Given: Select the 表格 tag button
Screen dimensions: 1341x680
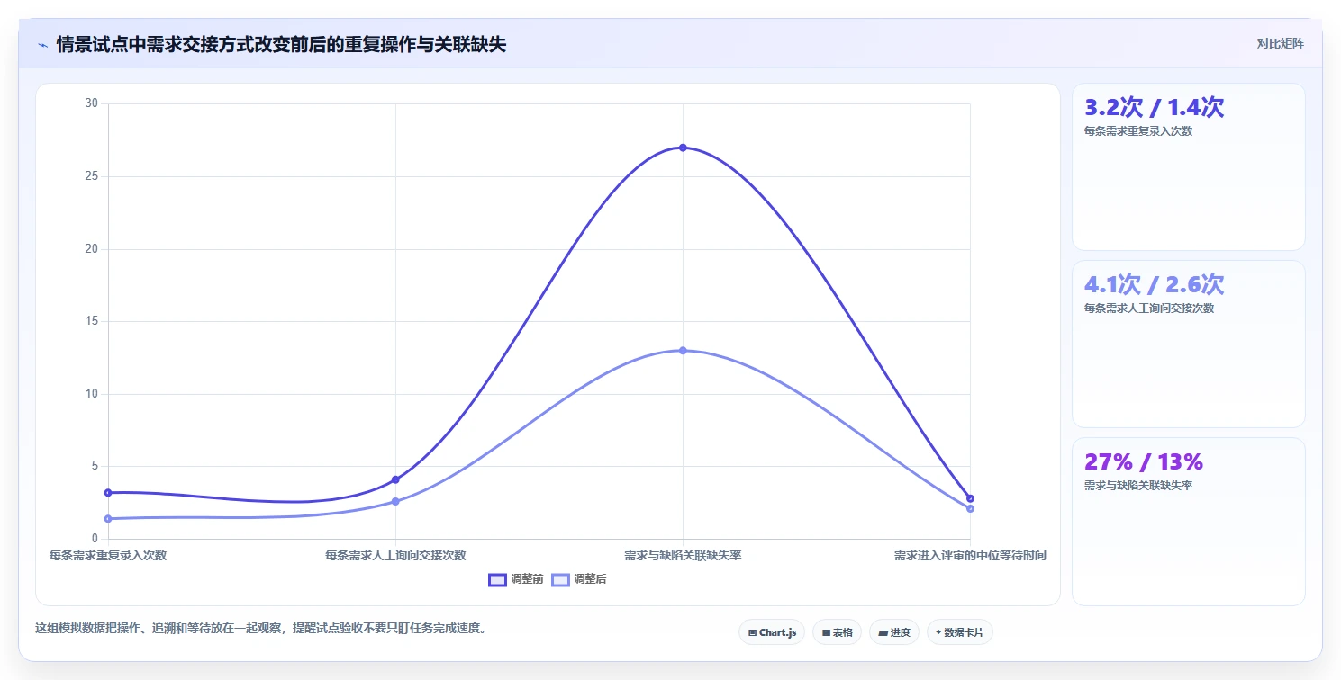Looking at the screenshot, I should [837, 632].
